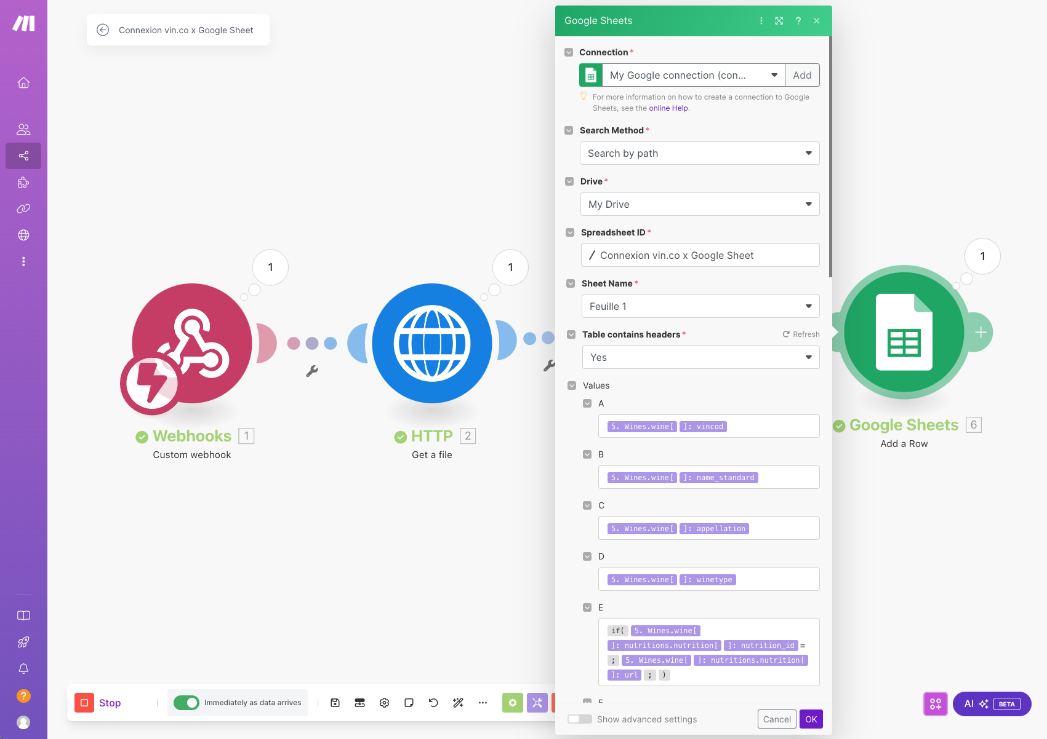The image size is (1047, 739).
Task: Toggle the Connection field checkbox
Action: (569, 52)
